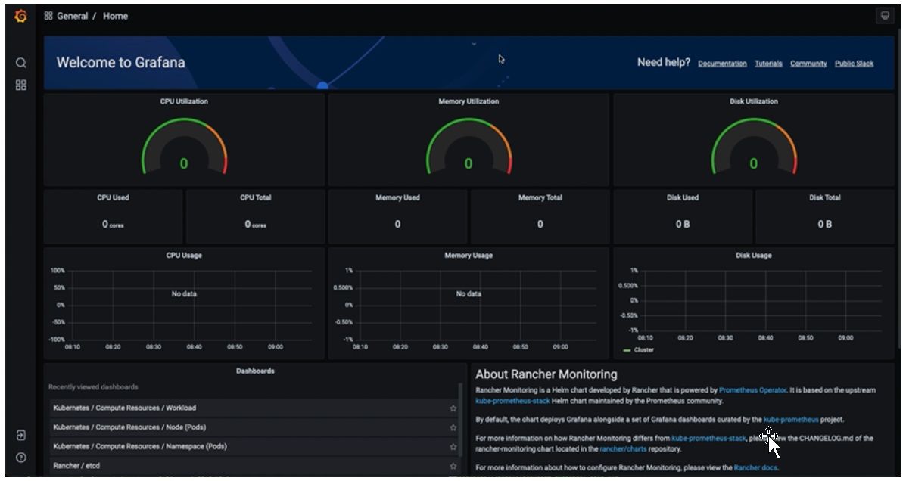The image size is (906, 481).
Task: Star the Rancher / etcd dashboard
Action: [453, 467]
